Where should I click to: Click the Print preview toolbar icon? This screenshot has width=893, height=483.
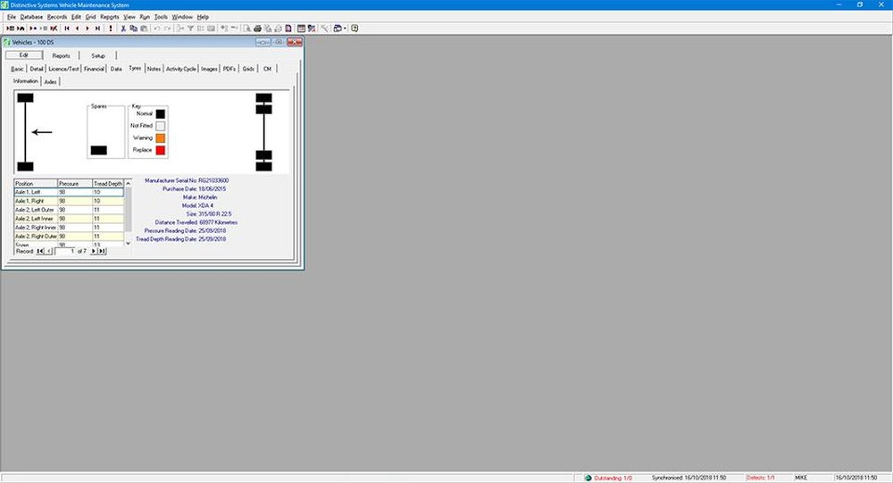click(x=247, y=28)
